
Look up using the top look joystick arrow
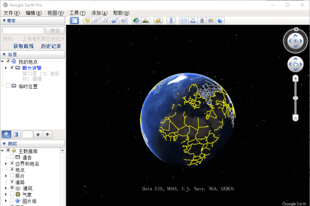coord(295,35)
